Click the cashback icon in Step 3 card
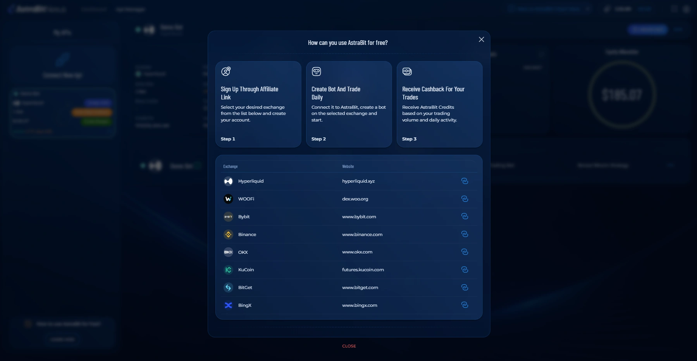 pos(407,71)
